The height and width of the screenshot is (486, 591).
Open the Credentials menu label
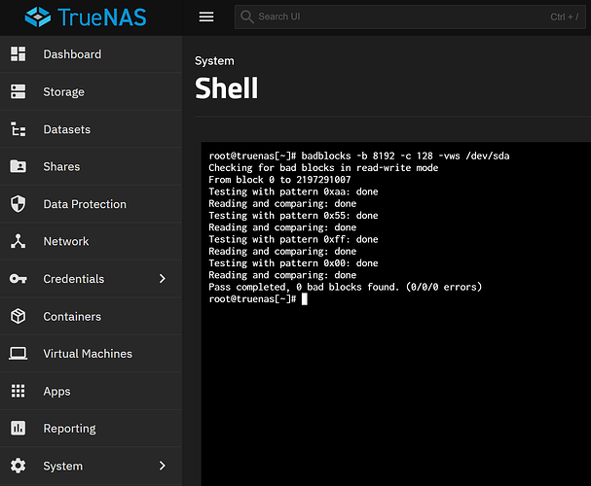click(73, 279)
